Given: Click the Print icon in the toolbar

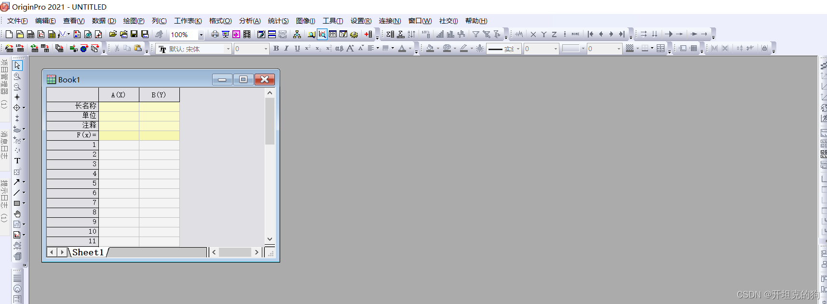Looking at the screenshot, I should click(x=215, y=34).
